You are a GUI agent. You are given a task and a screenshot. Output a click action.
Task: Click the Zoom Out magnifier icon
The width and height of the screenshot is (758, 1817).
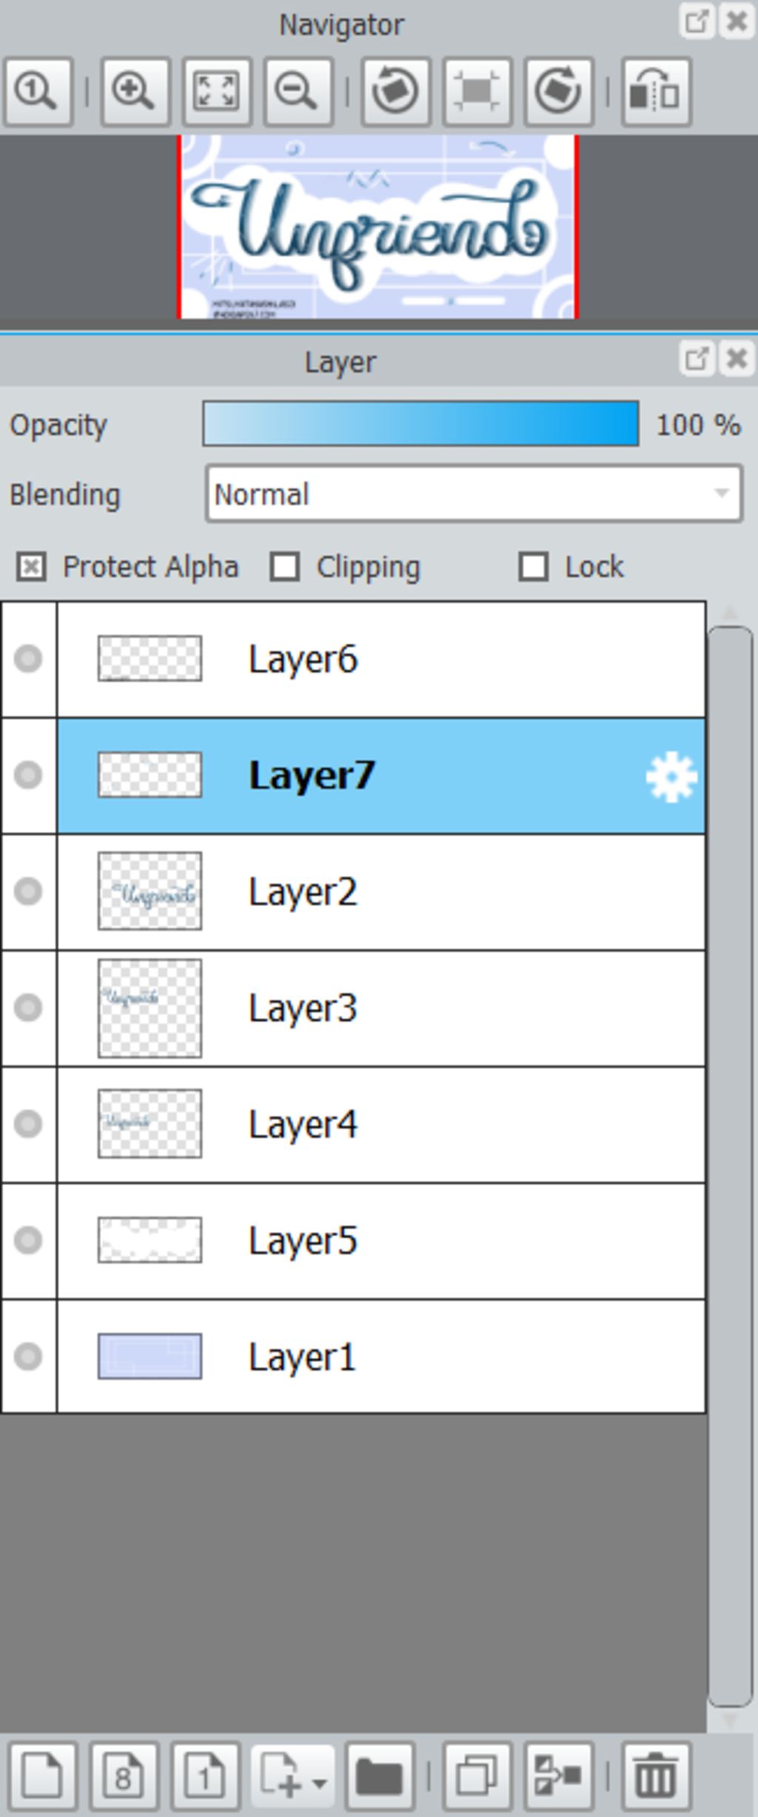point(298,92)
